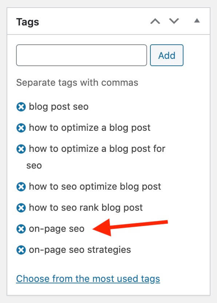Remove the 'how to seo optimize blog post' tag
The height and width of the screenshot is (303, 217).
[x=21, y=186]
